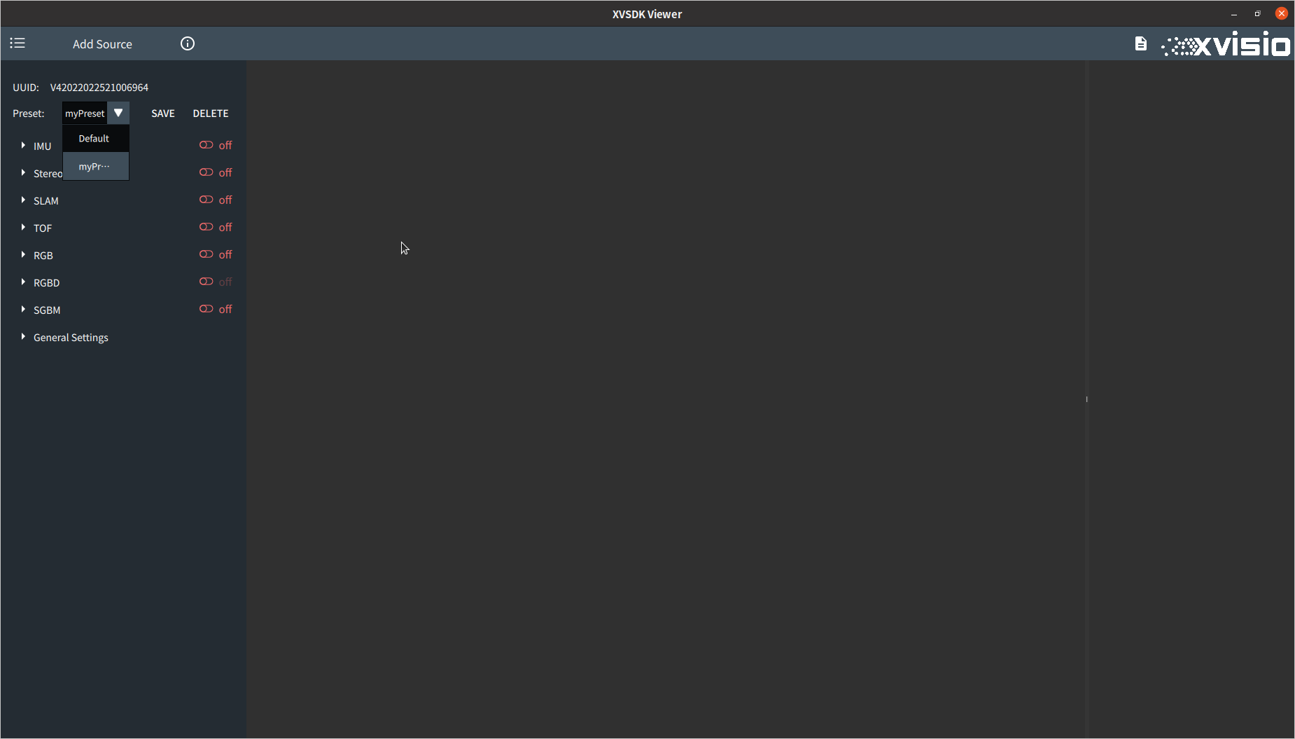Viewport: 1295px width, 739px height.
Task: Choose myPr… from preset list
Action: tap(96, 166)
